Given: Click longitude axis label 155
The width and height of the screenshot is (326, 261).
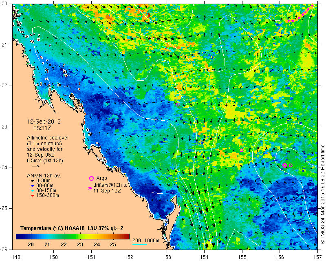Looking at the screenshot, I should coord(242,257).
